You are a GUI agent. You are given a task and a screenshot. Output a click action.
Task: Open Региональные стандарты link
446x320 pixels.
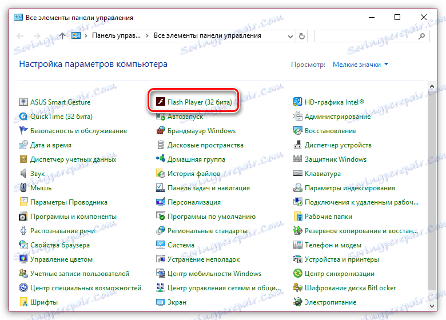point(208,231)
